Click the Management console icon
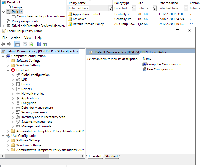The width and height of the screenshot is (202, 167). (x=18, y=126)
